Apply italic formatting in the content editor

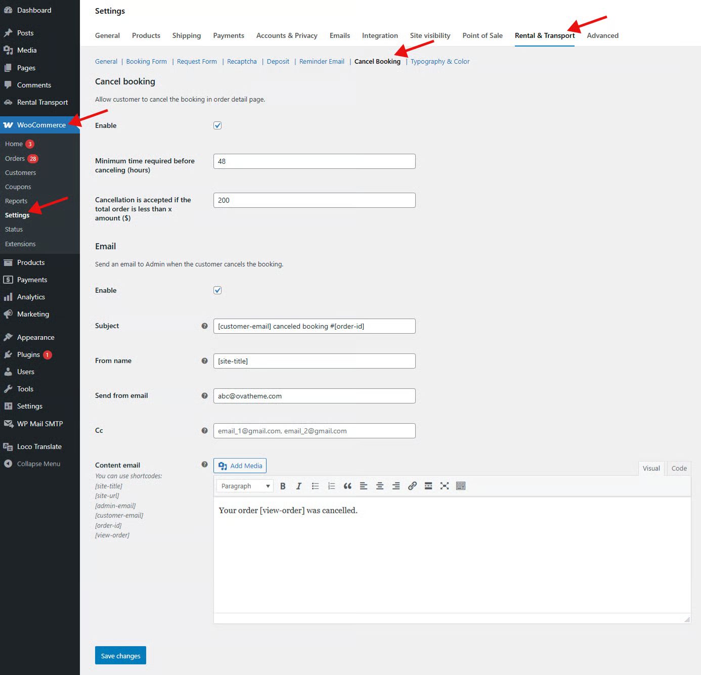(299, 486)
